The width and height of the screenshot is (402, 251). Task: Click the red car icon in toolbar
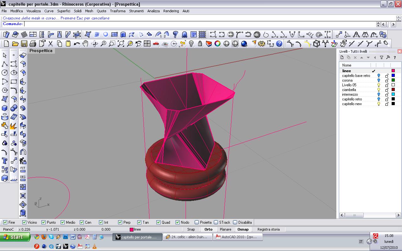156,44
